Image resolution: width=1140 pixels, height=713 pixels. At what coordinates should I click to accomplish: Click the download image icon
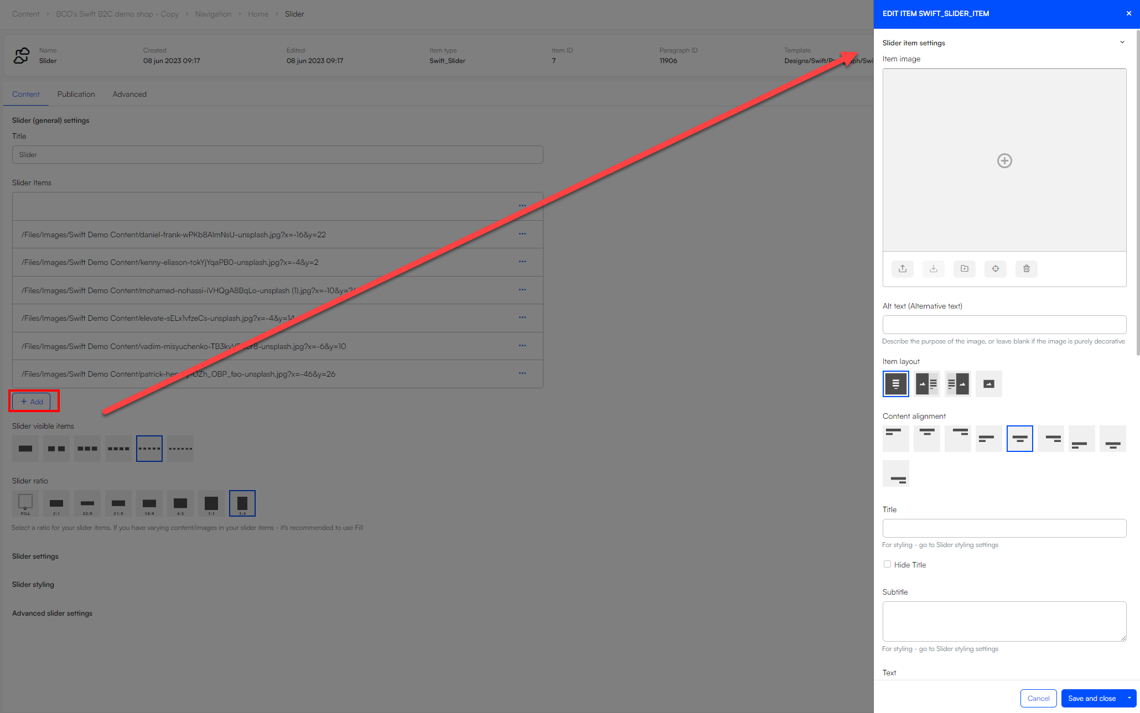point(933,268)
